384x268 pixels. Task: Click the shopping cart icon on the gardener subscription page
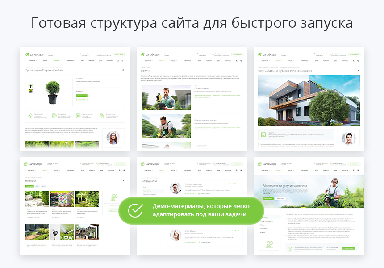pyautogui.click(x=358, y=170)
